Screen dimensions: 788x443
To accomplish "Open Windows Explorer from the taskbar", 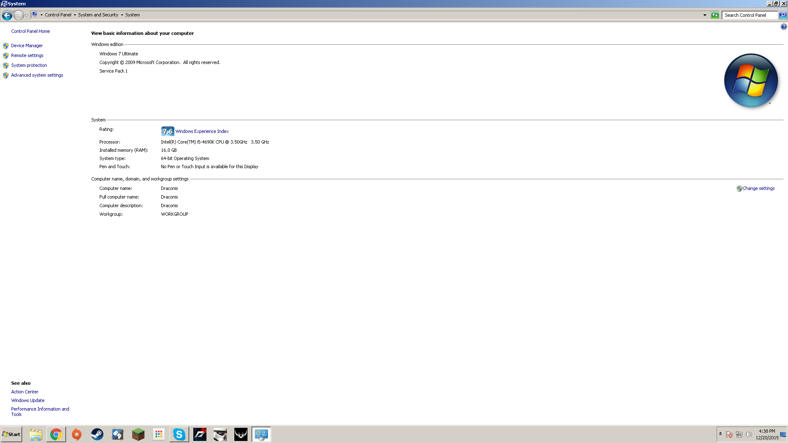I will (x=36, y=434).
